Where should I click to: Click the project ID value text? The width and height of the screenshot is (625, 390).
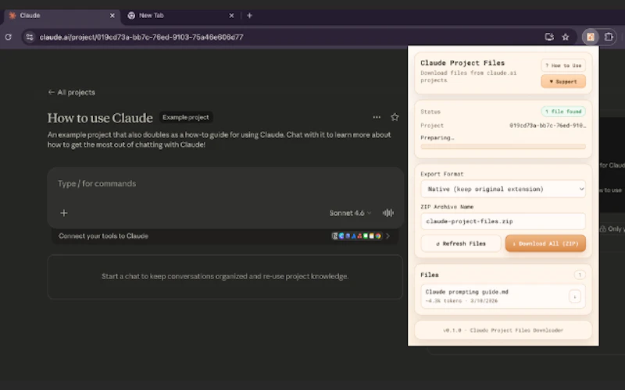pos(548,126)
